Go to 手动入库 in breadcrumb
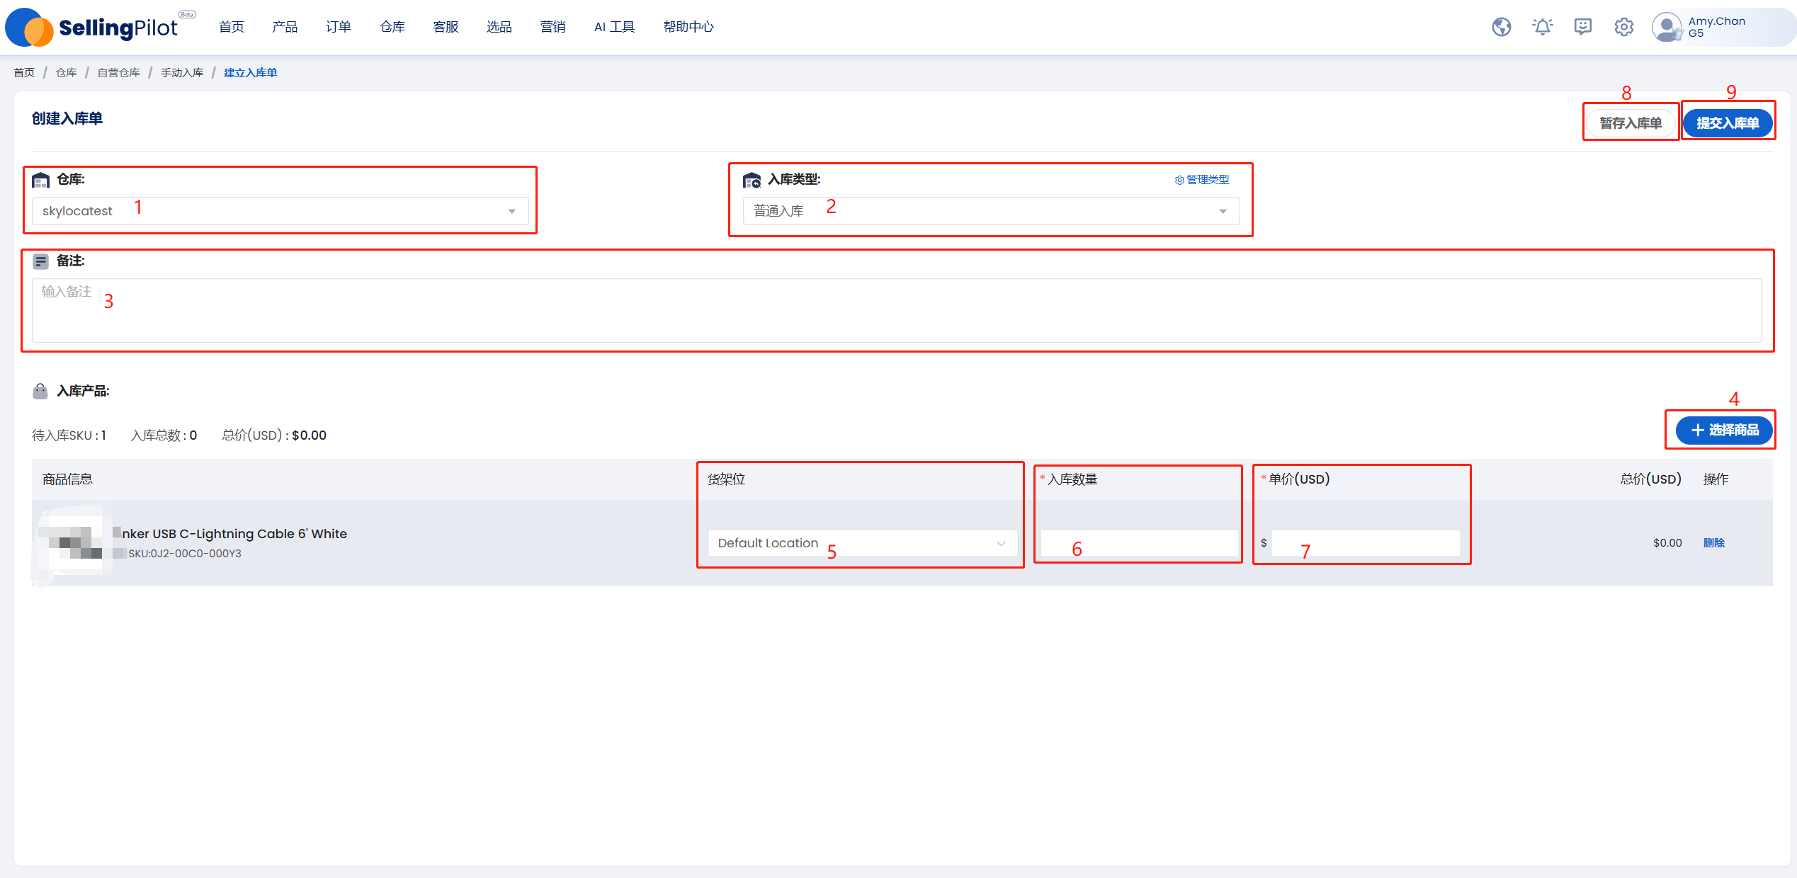The height and width of the screenshot is (878, 1797). 182,73
